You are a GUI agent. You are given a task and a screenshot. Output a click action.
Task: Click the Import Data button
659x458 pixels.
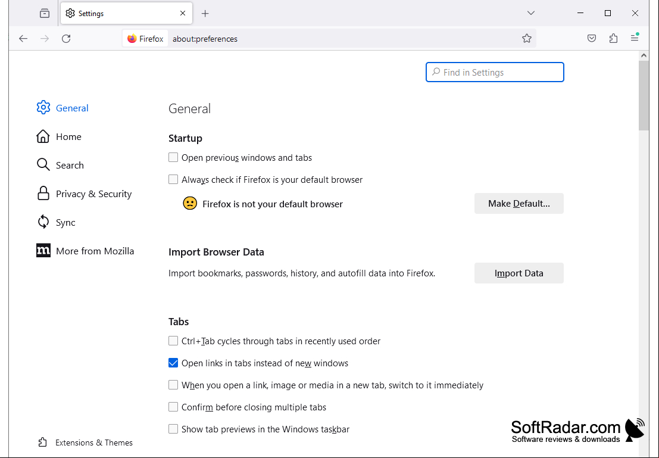point(519,273)
